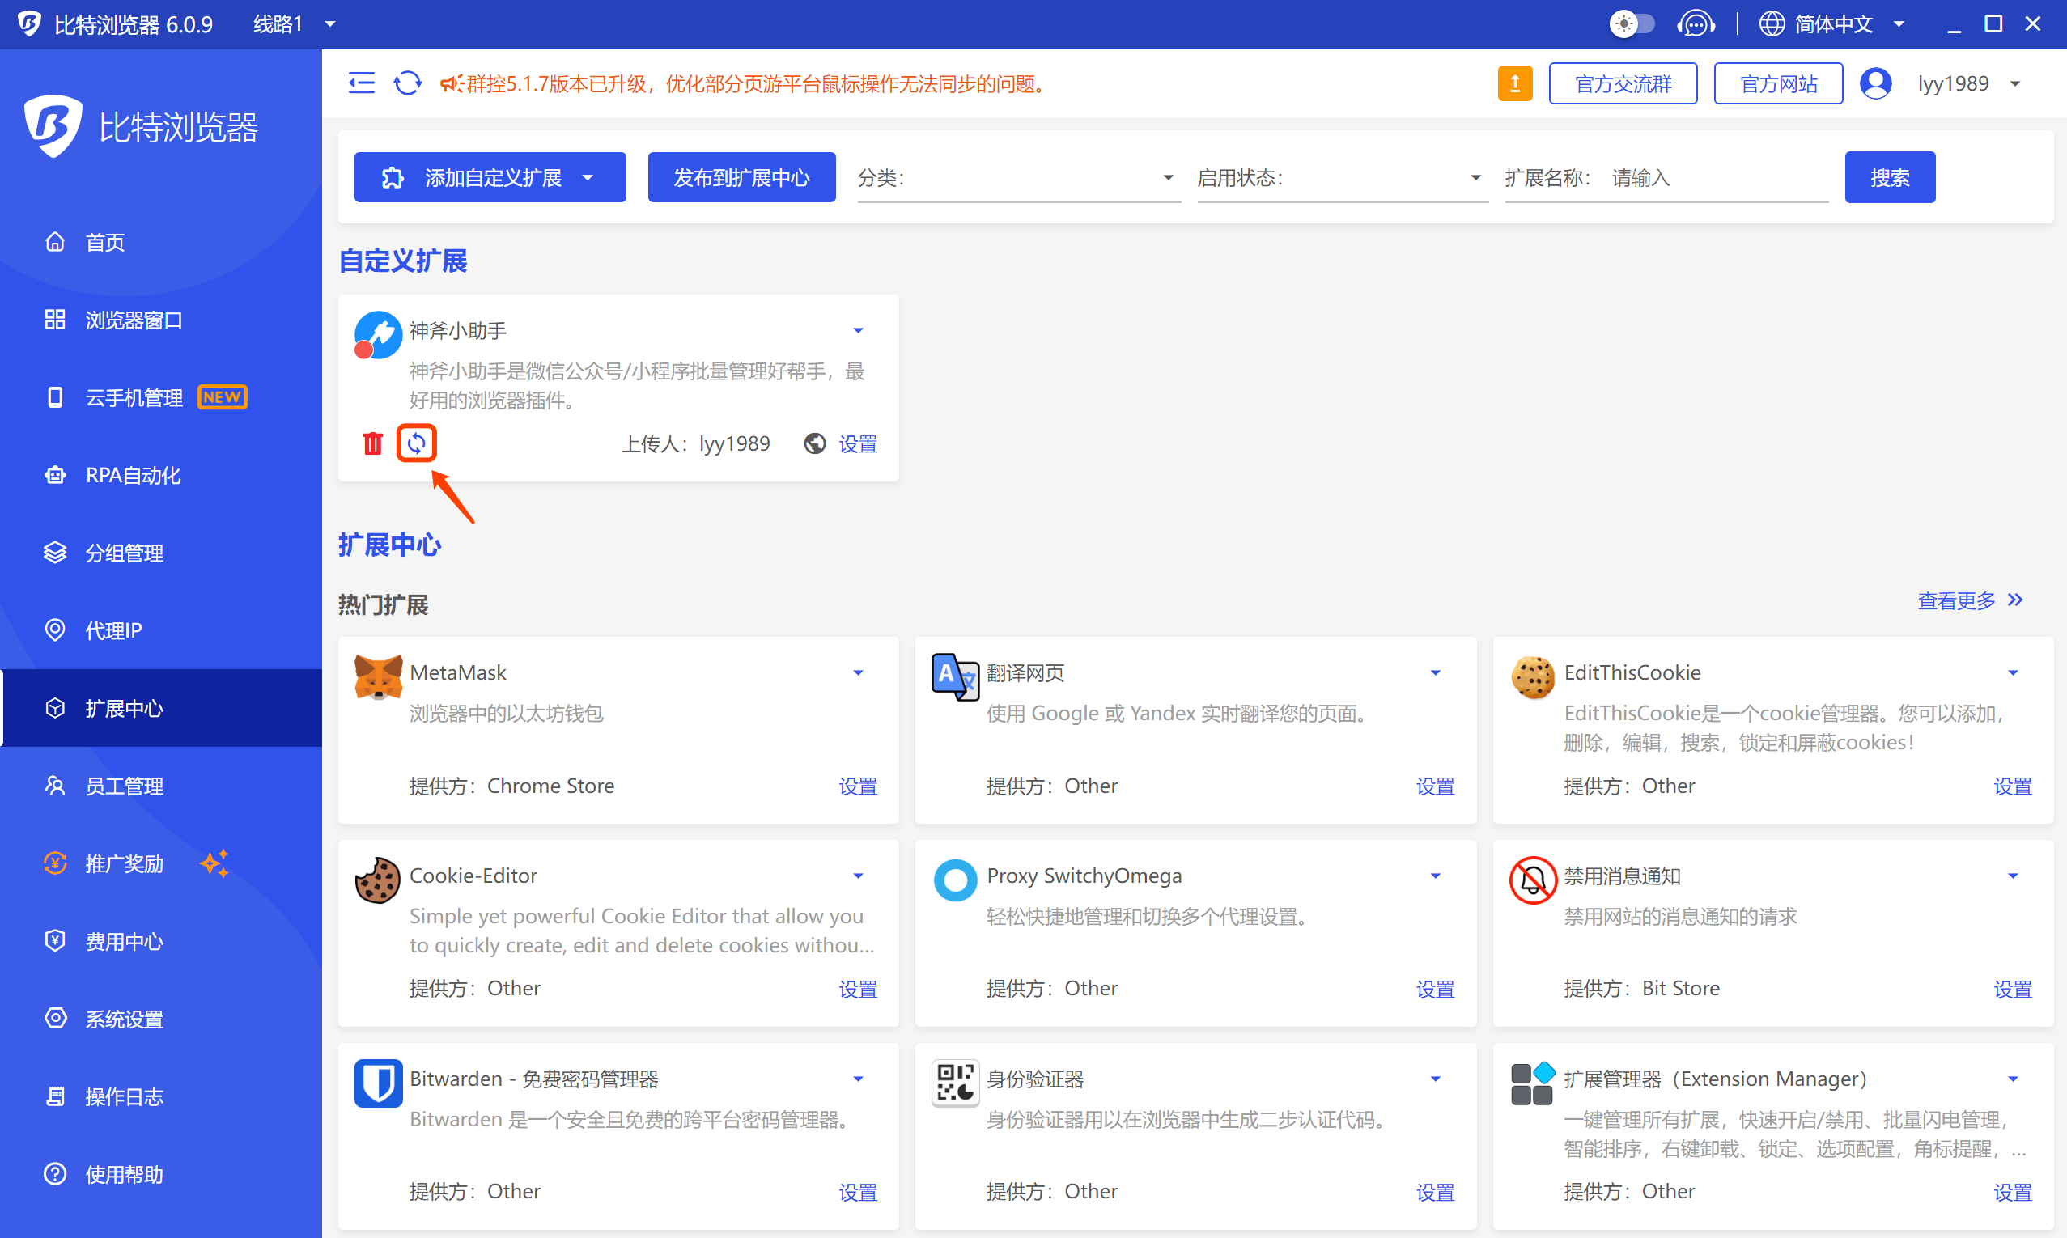
Task: Click the Extension Manager squares icon
Action: coord(1532,1083)
